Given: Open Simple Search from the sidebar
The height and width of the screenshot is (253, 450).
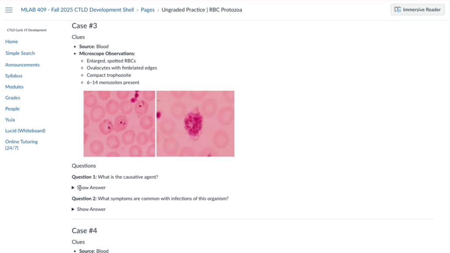Looking at the screenshot, I should [20, 53].
